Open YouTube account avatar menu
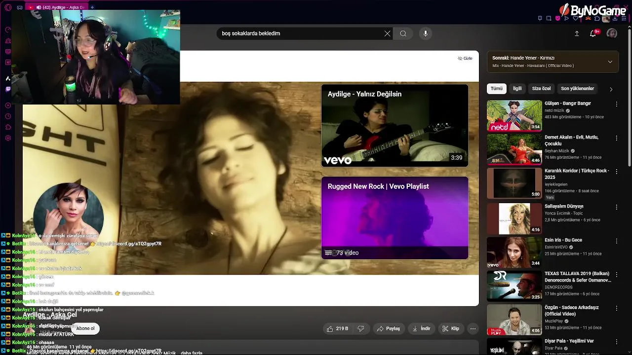The width and height of the screenshot is (632, 355). coord(612,34)
